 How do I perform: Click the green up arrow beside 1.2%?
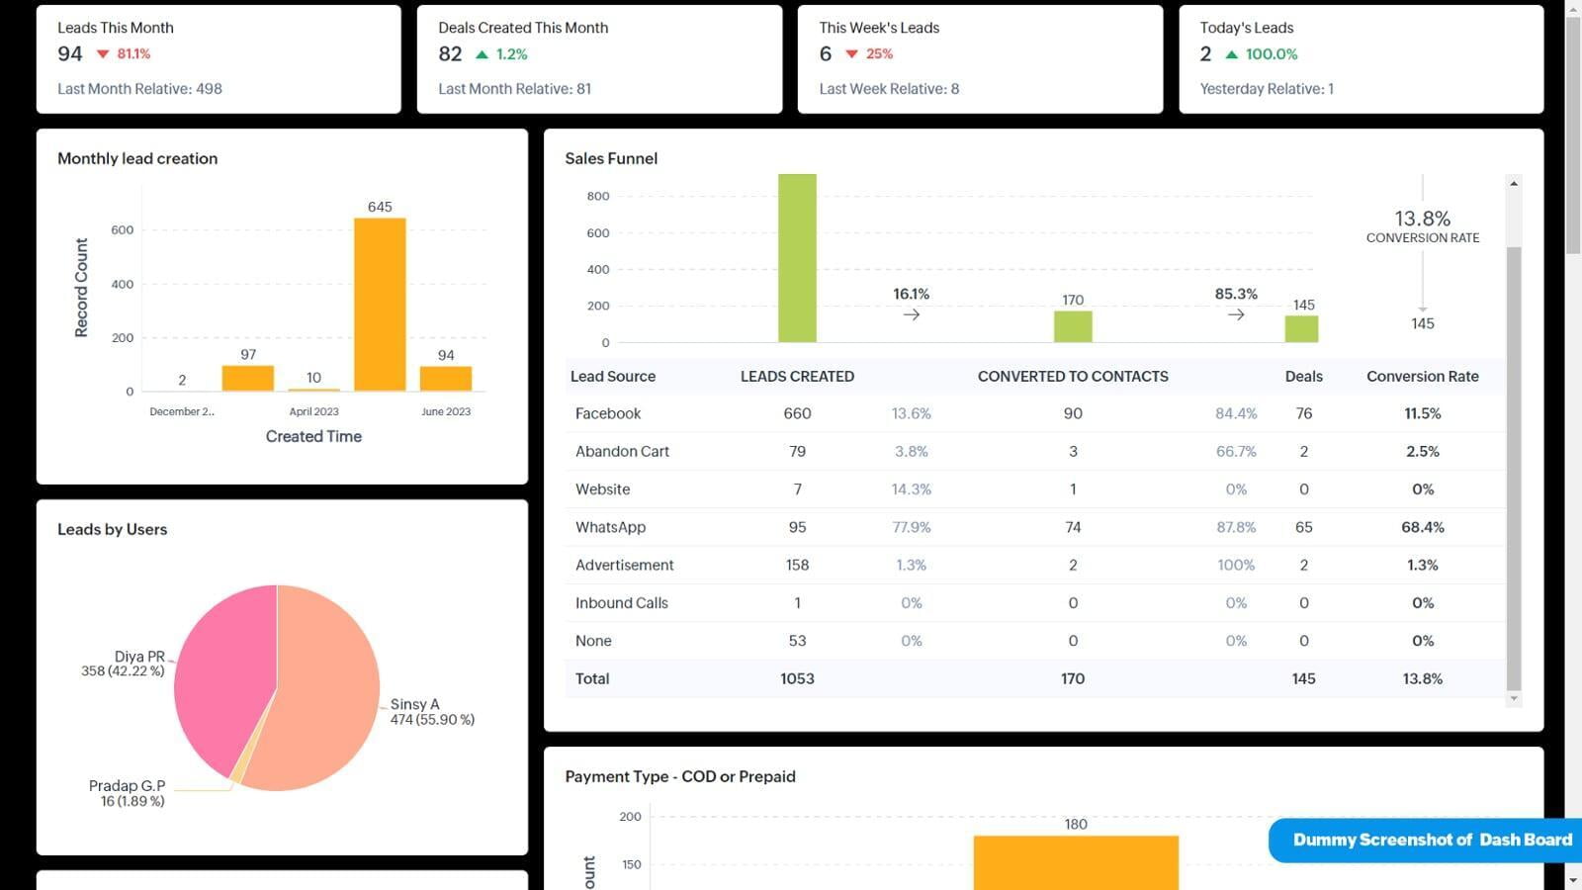click(482, 54)
